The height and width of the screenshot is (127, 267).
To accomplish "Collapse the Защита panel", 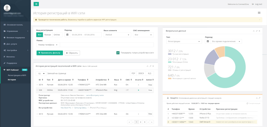I will coord(257,98).
